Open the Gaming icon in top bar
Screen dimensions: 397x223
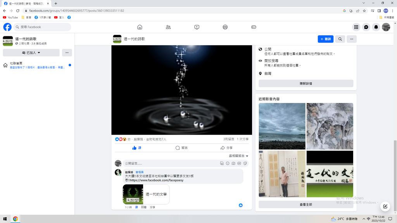pyautogui.click(x=254, y=27)
